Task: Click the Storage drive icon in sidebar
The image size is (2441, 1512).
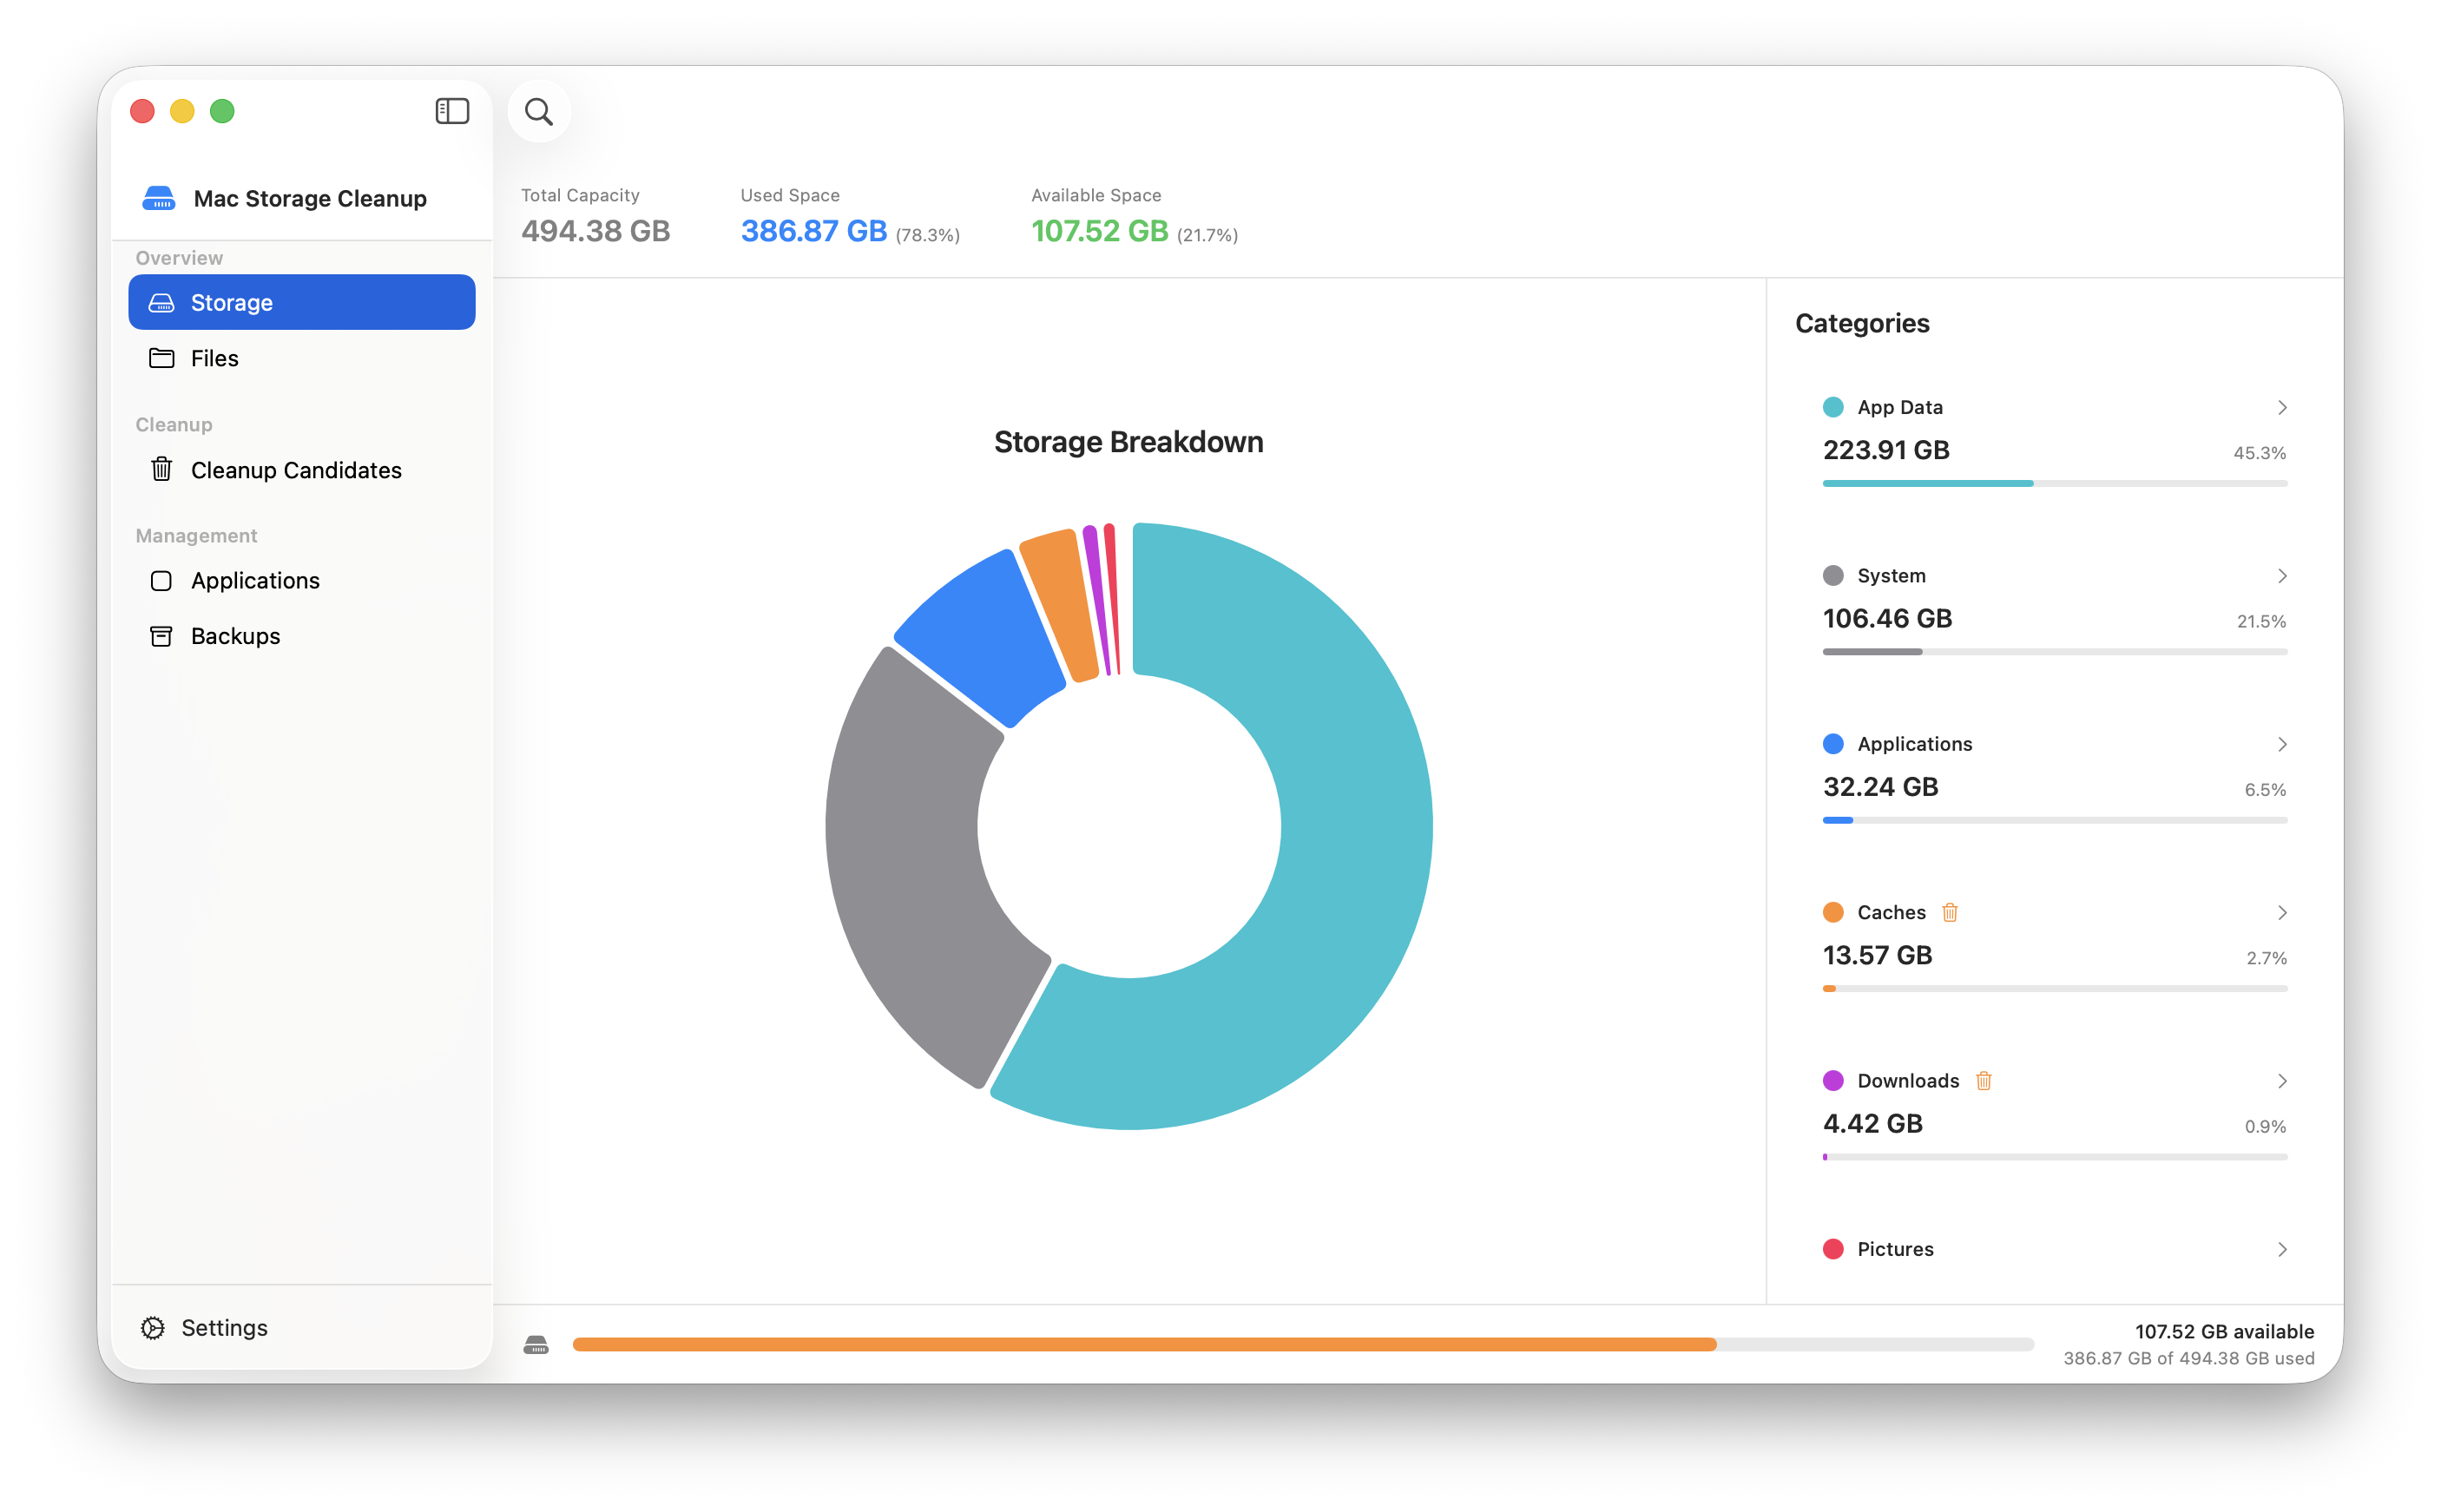Action: click(x=161, y=302)
